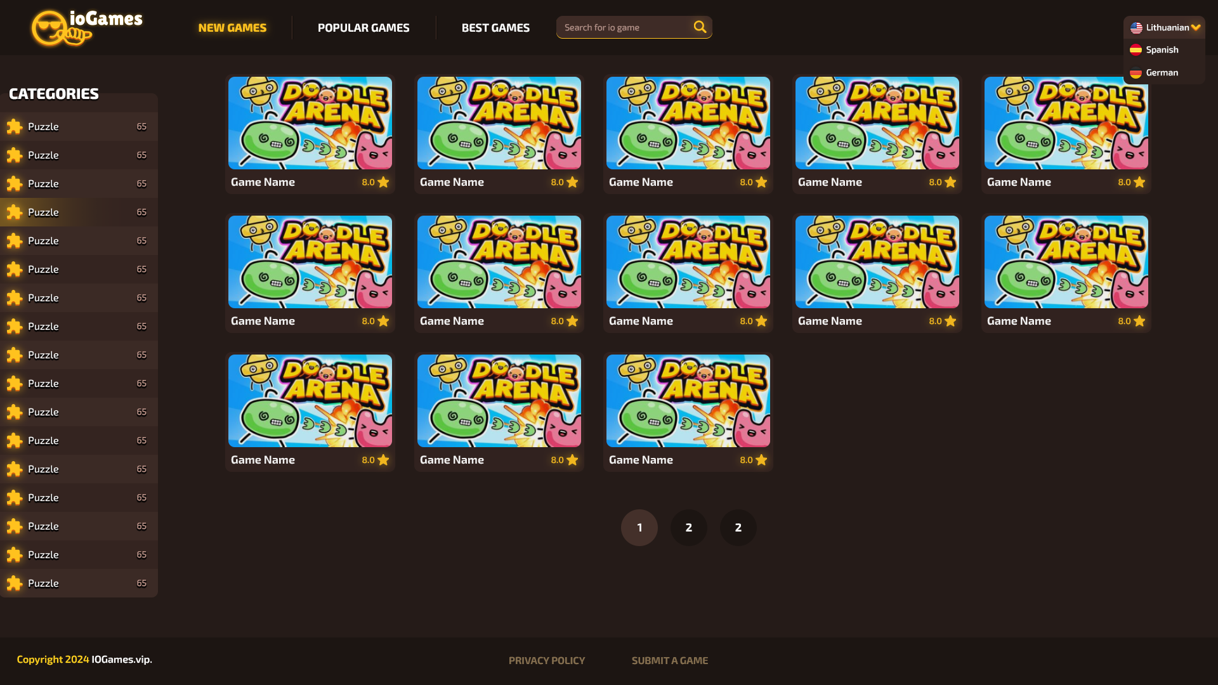The image size is (1218, 685).
Task: Select pagination page 2
Action: tap(688, 527)
